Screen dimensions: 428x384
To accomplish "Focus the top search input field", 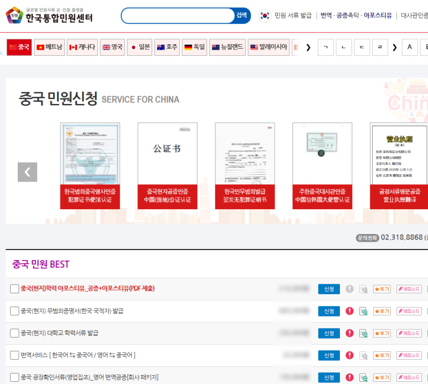I will (178, 15).
